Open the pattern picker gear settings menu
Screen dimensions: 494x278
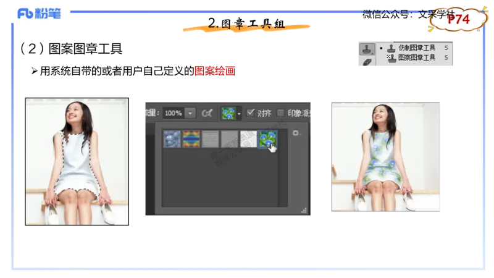click(x=296, y=133)
